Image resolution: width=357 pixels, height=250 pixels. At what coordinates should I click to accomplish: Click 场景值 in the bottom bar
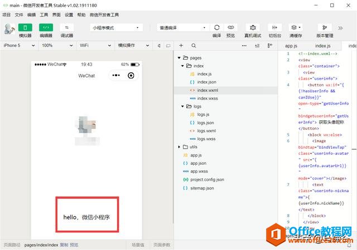click(138, 245)
